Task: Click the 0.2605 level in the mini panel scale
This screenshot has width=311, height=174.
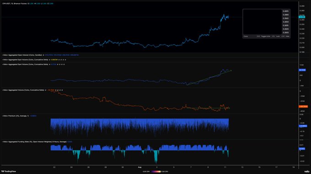Action: [x=285, y=33]
